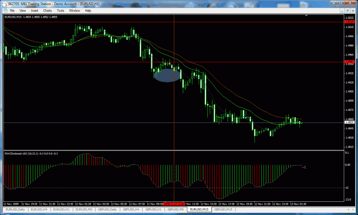Restore down the inner chart window
The width and height of the screenshot is (358, 215).
point(347,10)
